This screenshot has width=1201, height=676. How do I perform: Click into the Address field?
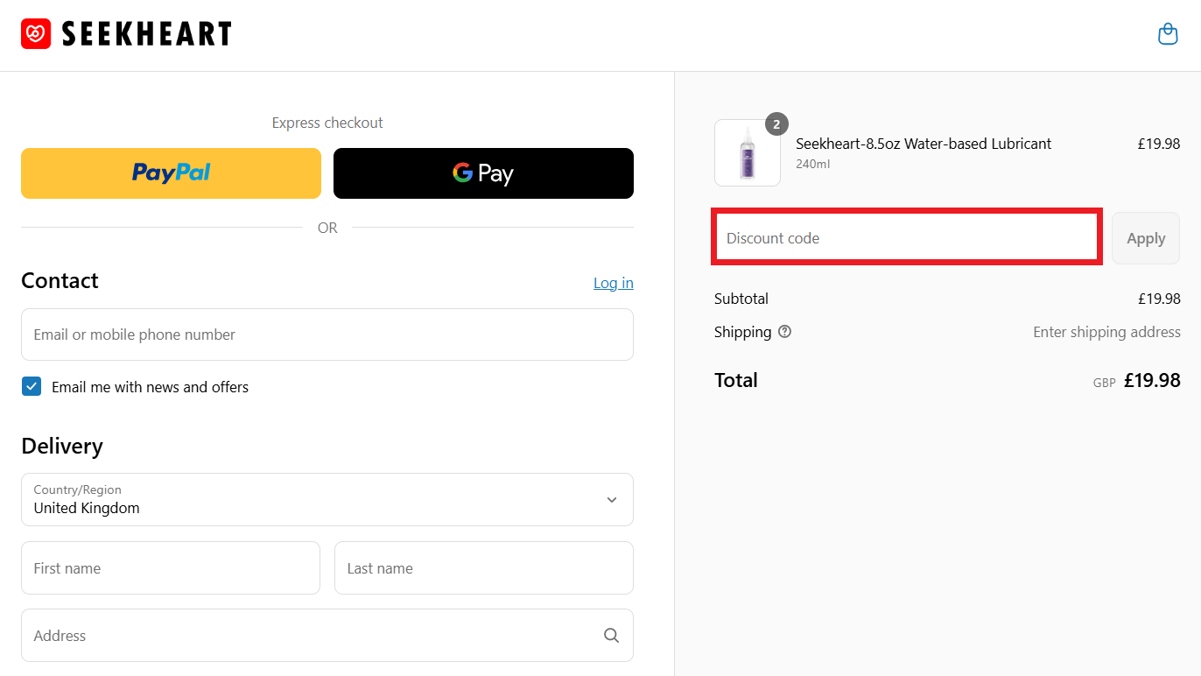click(x=327, y=636)
